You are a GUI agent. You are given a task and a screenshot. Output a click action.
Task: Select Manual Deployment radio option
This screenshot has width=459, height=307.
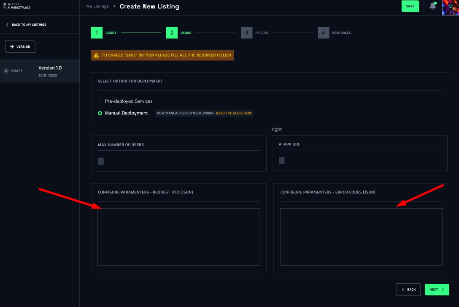click(x=100, y=113)
